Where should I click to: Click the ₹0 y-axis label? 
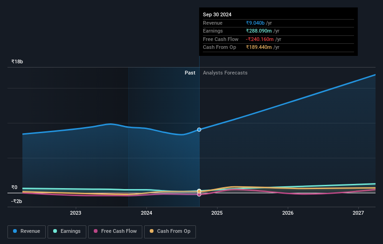coord(14,188)
